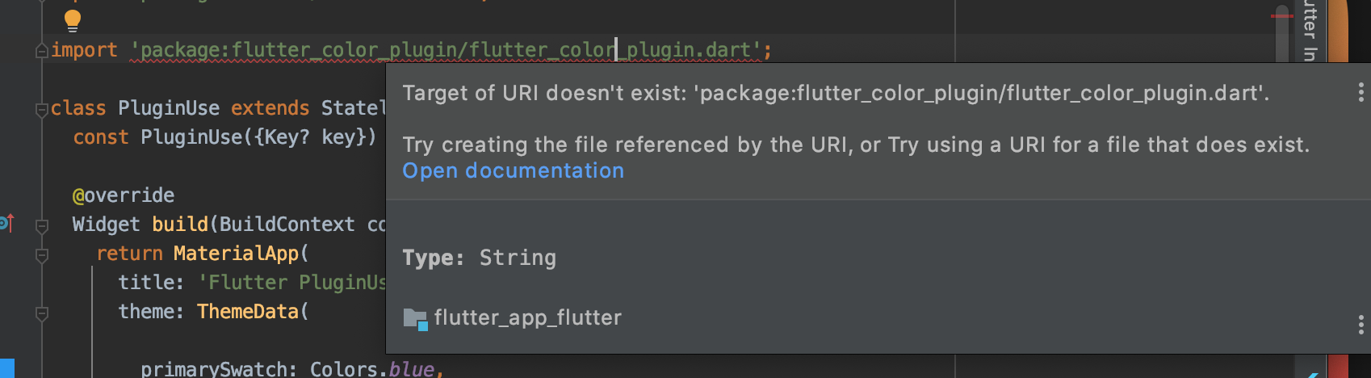Open the lower three-dot menu in popup
This screenshot has width=1371, height=378.
tap(1361, 325)
